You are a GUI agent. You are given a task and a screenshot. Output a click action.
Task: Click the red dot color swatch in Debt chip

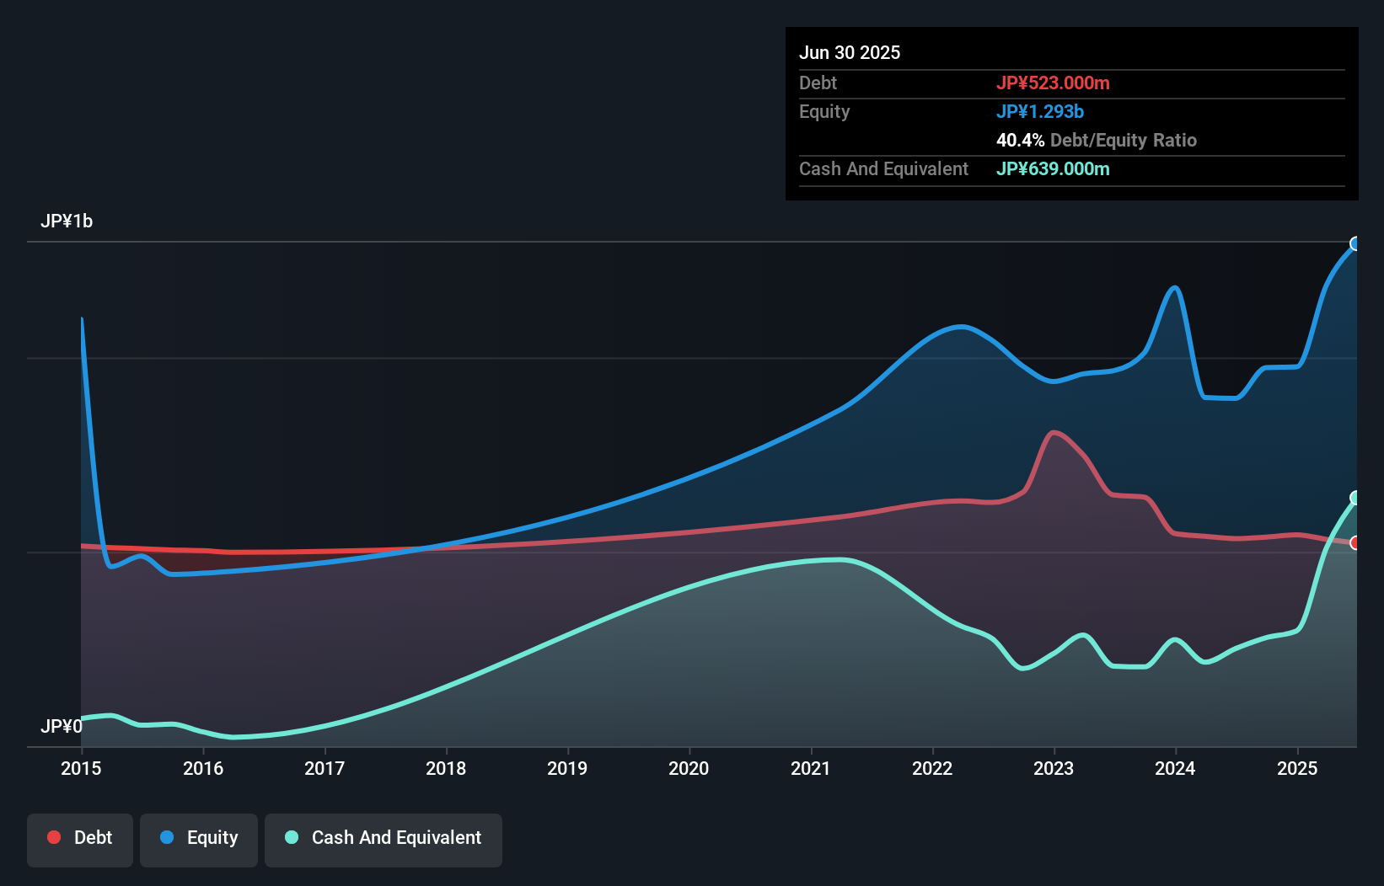click(53, 837)
